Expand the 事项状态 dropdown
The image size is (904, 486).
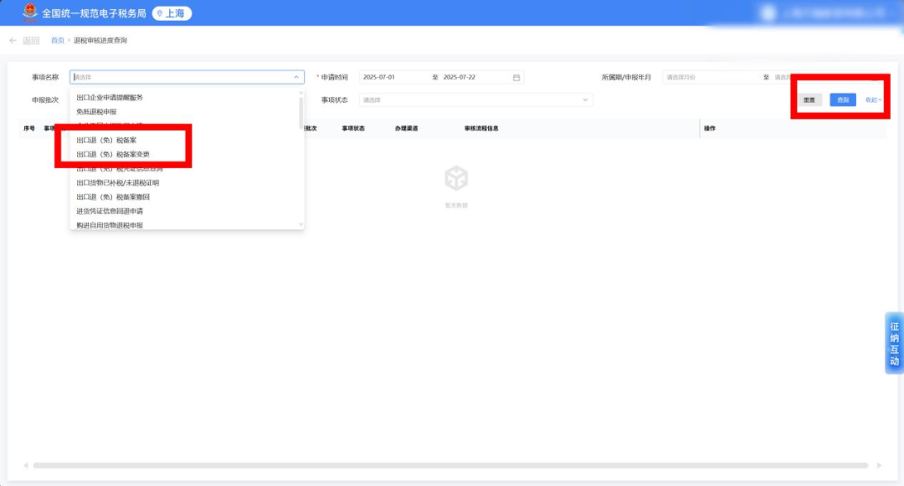[585, 100]
